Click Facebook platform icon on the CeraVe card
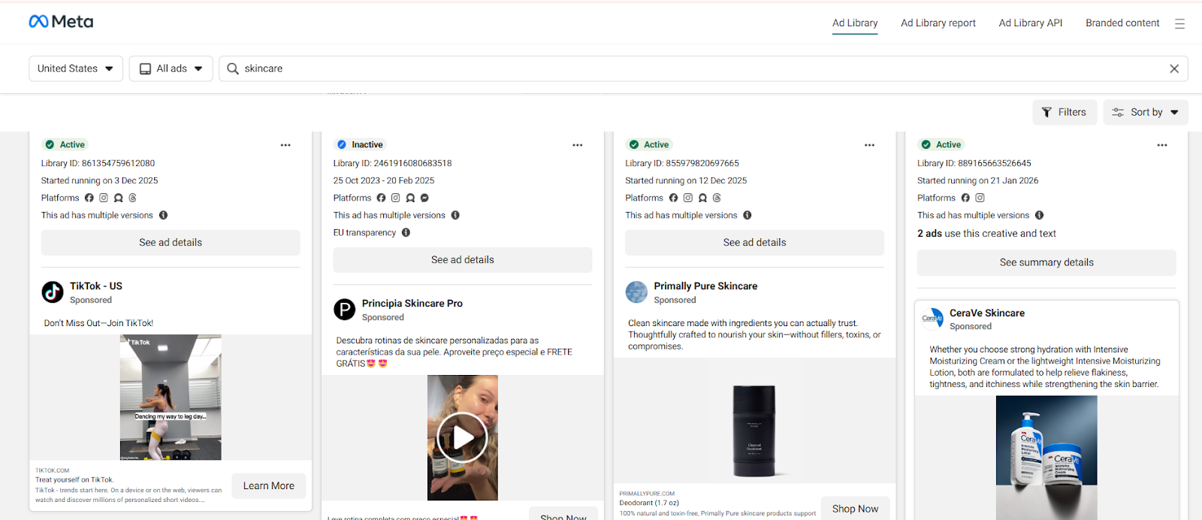 965,198
